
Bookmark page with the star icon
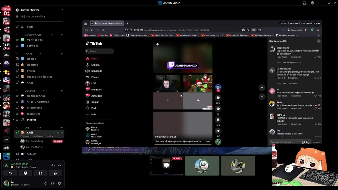[260, 30]
